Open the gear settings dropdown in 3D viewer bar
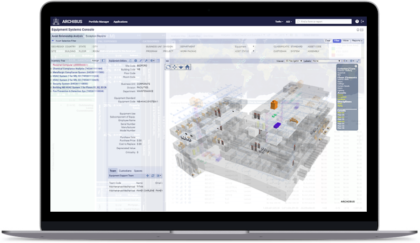 pyautogui.click(x=352, y=61)
